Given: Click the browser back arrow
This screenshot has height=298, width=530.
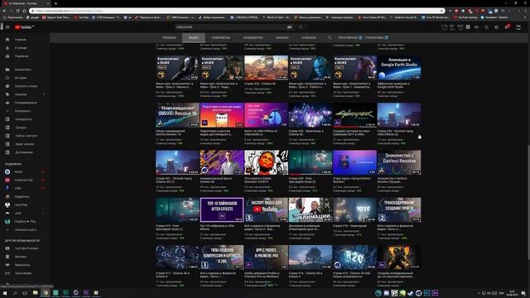Looking at the screenshot, I should [x=4, y=11].
